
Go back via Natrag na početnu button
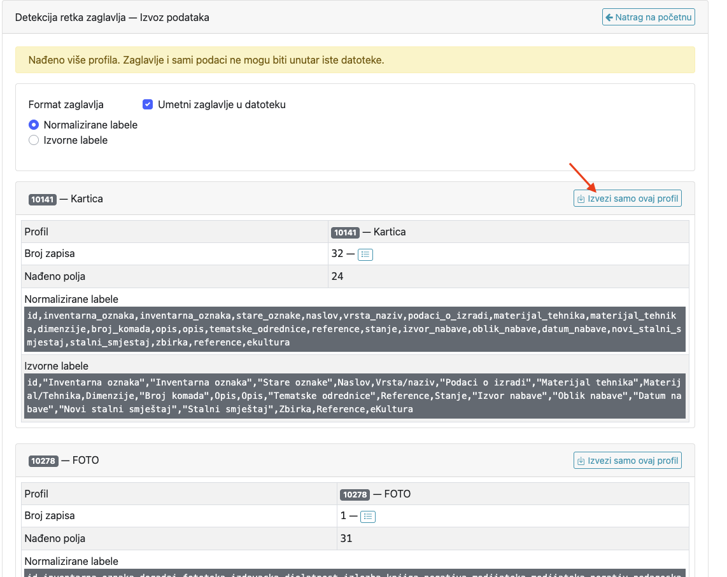coord(648,17)
